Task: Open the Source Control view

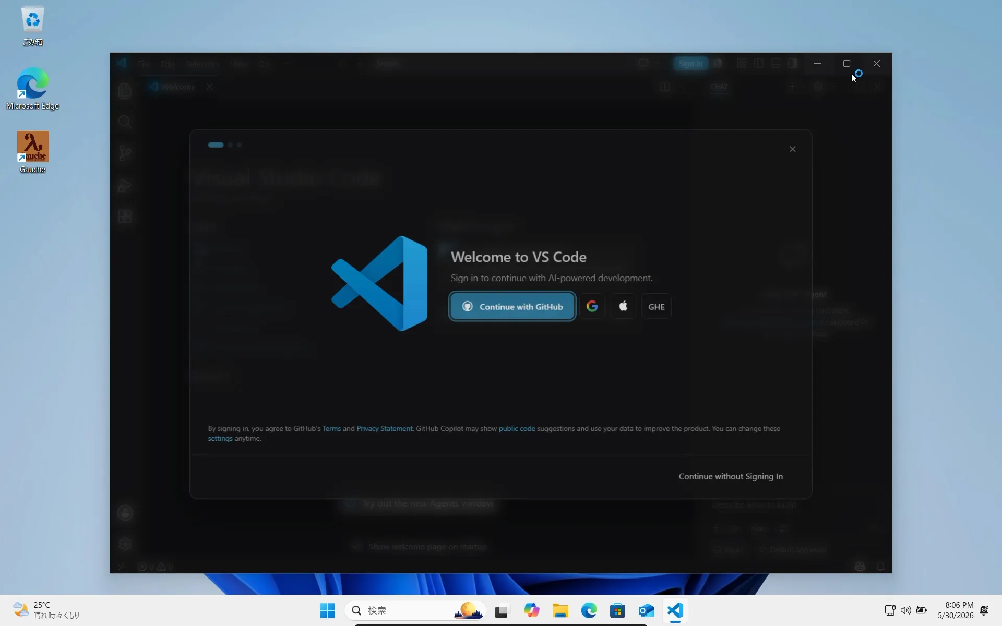Action: click(125, 153)
